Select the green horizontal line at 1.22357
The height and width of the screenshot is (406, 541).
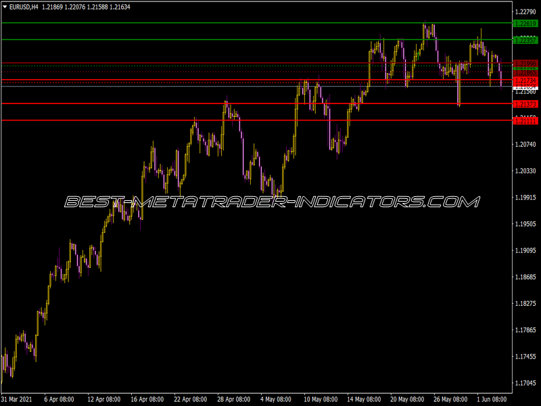pos(257,40)
